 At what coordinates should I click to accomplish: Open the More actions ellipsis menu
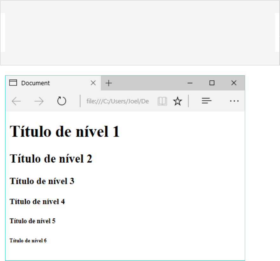click(x=234, y=101)
